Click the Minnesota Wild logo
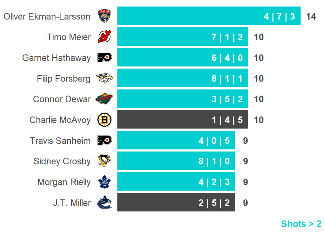 104,99
